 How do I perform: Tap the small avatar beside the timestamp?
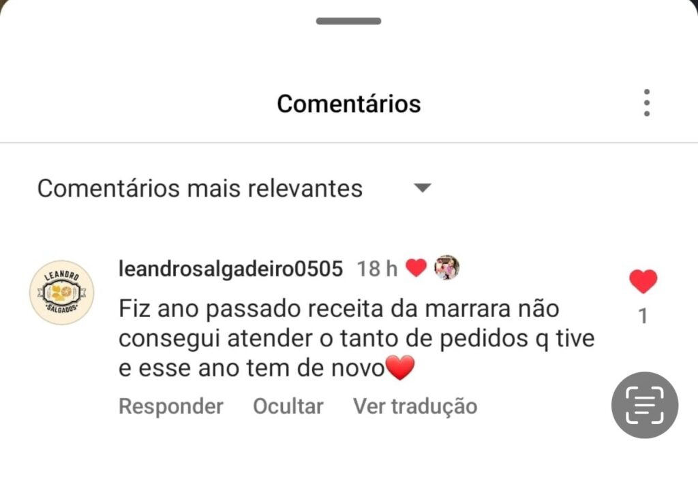click(446, 267)
